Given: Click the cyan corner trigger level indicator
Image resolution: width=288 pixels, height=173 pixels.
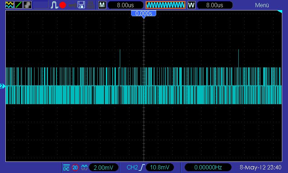Looking at the screenshot, I should 280,12.
